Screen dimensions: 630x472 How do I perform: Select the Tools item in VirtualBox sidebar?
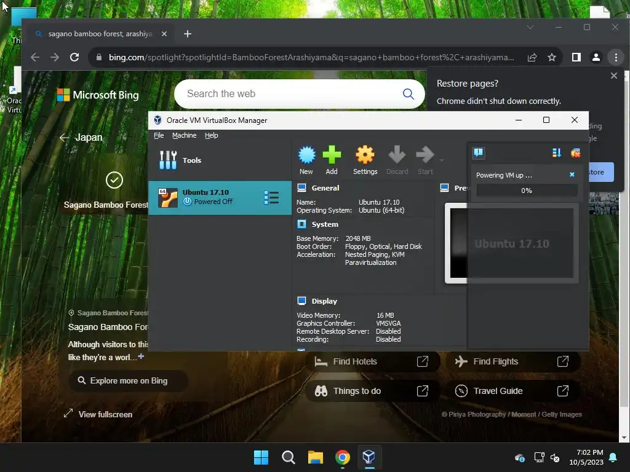pyautogui.click(x=220, y=160)
